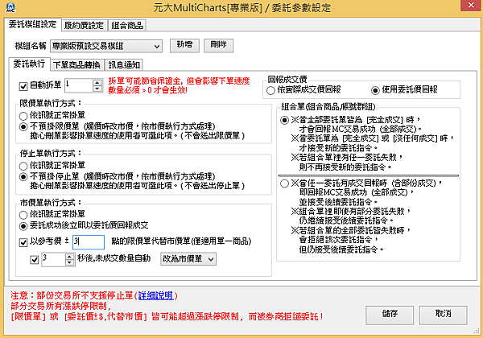
Task: Open the 組合商品 tab
Action: pyautogui.click(x=127, y=25)
